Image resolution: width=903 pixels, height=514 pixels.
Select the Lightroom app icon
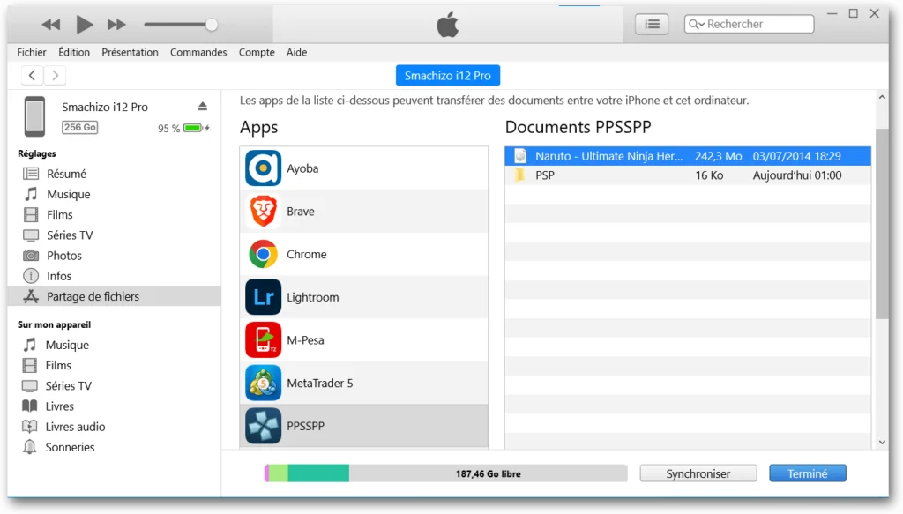[x=263, y=297]
